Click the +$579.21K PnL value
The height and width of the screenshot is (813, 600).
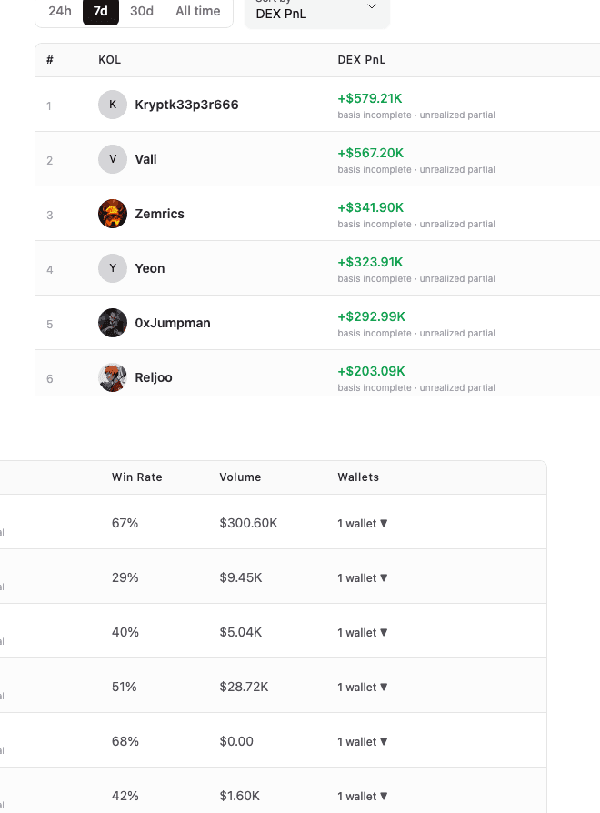coord(370,98)
